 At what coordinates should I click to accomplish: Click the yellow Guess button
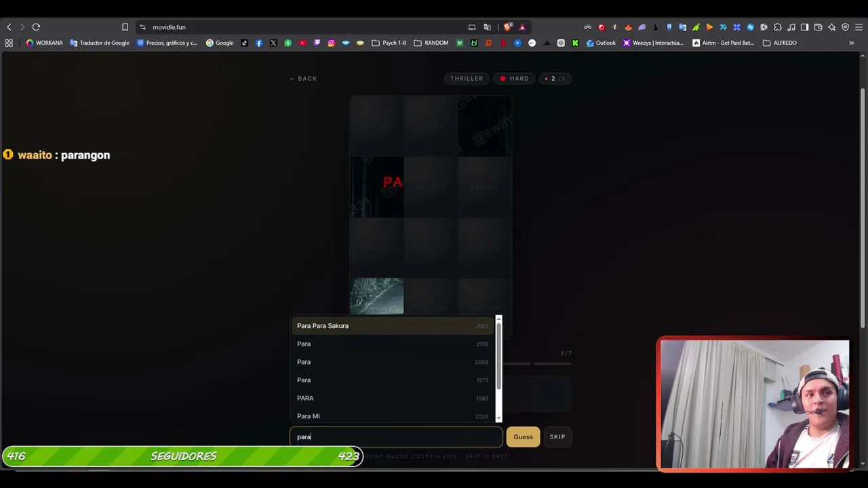[x=523, y=437]
